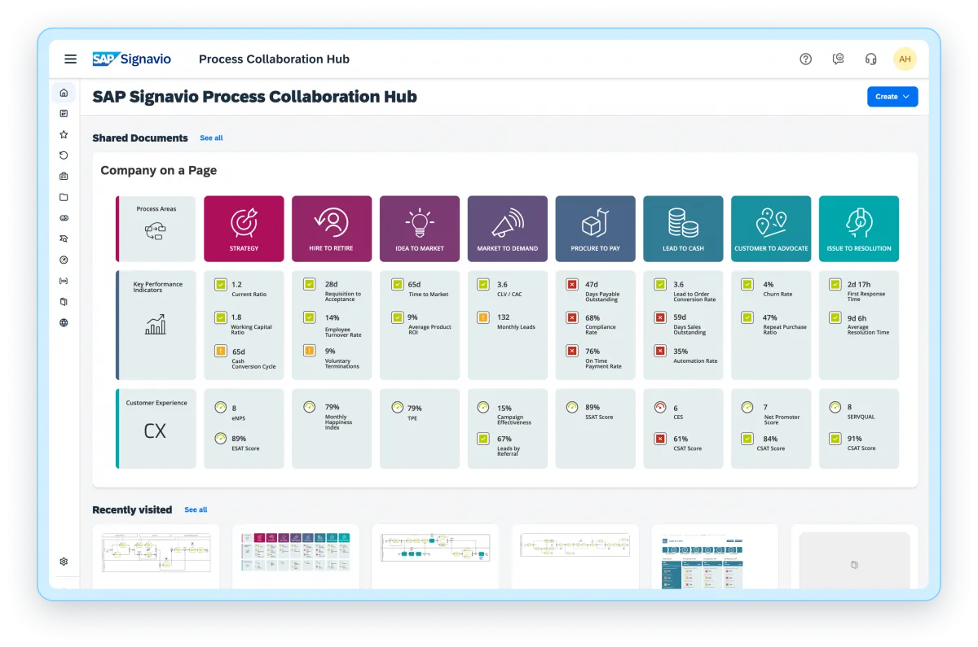Screen dimensions: 978x647
Task: Open the history clock icon in sidebar
Action: pyautogui.click(x=64, y=155)
